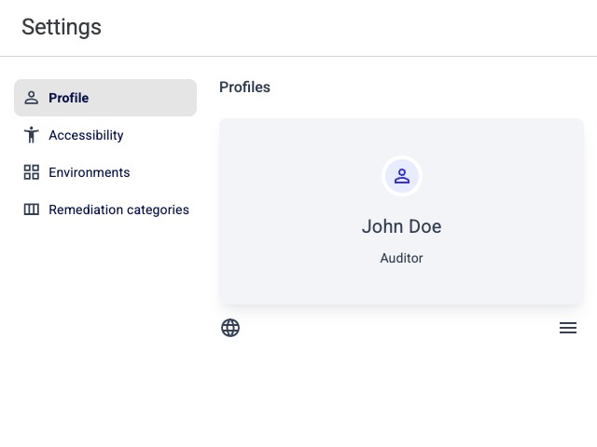The height and width of the screenshot is (447, 597).
Task: Open the hamburger menu icon
Action: click(568, 328)
